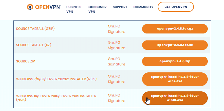224x111 pixels.
Task: Open GnuPG Signature for the XZ tarball
Action: (x=117, y=45)
